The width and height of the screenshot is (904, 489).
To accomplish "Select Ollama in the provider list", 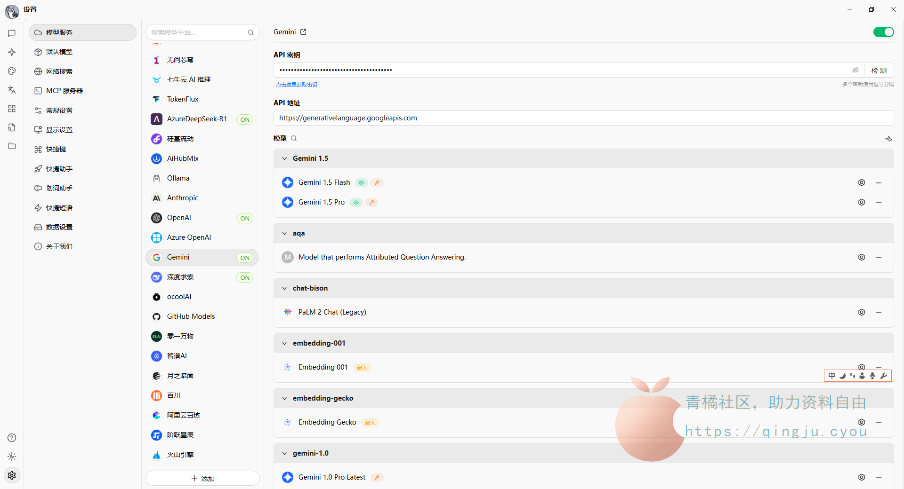I will pyautogui.click(x=202, y=178).
